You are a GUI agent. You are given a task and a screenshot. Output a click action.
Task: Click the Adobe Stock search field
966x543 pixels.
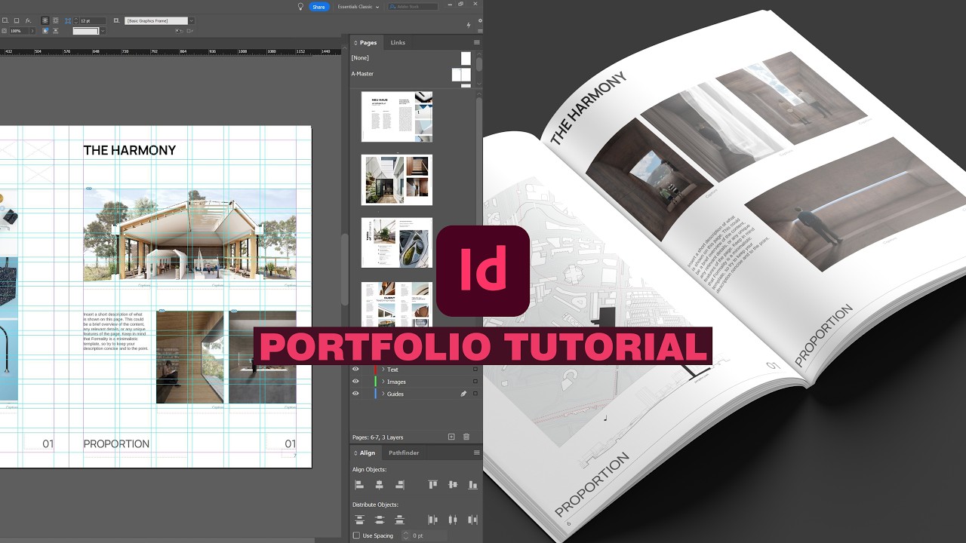coord(413,7)
